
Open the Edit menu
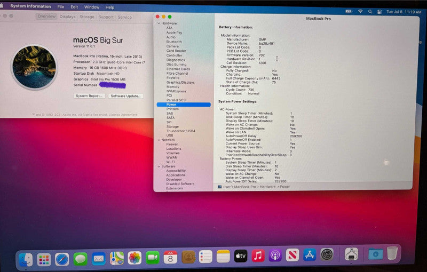[x=74, y=7]
